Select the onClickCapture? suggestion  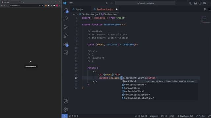[160, 85]
